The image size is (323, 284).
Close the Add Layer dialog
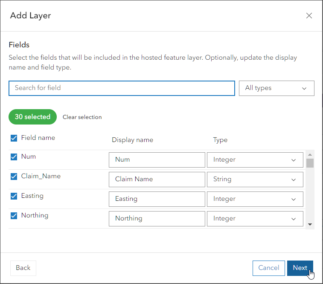[309, 16]
